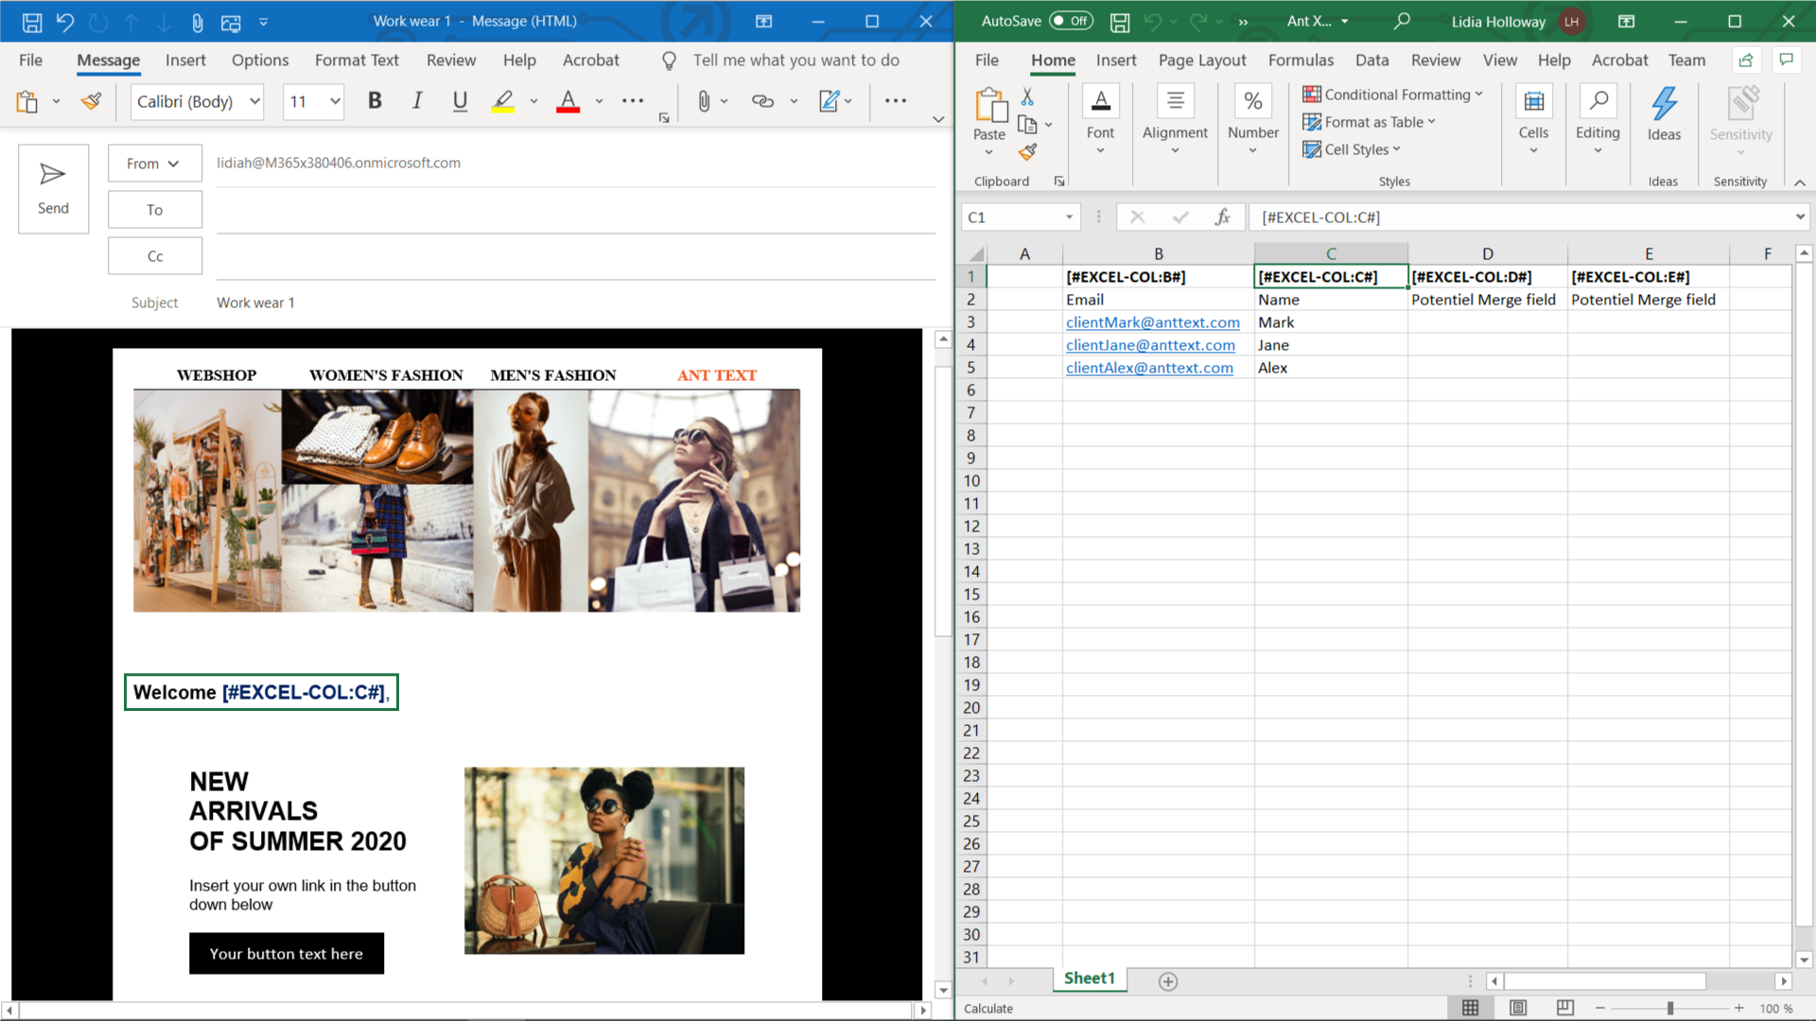The width and height of the screenshot is (1816, 1021).
Task: Open the Formulas tab in Excel
Action: [1301, 60]
